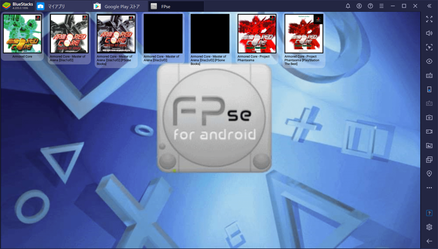The height and width of the screenshot is (249, 438).
Task: Start video recording from sidebar
Action: (x=429, y=131)
